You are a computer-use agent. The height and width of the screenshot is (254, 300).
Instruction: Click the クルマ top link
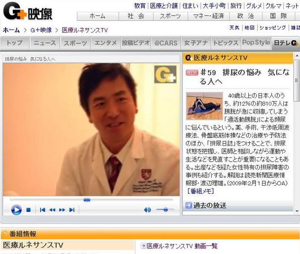point(273,6)
